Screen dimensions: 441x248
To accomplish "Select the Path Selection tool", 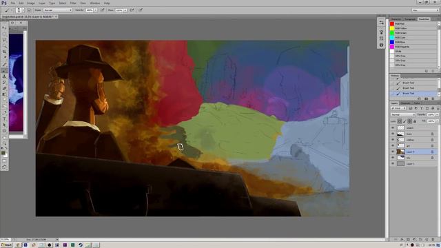I will [x=4, y=125].
